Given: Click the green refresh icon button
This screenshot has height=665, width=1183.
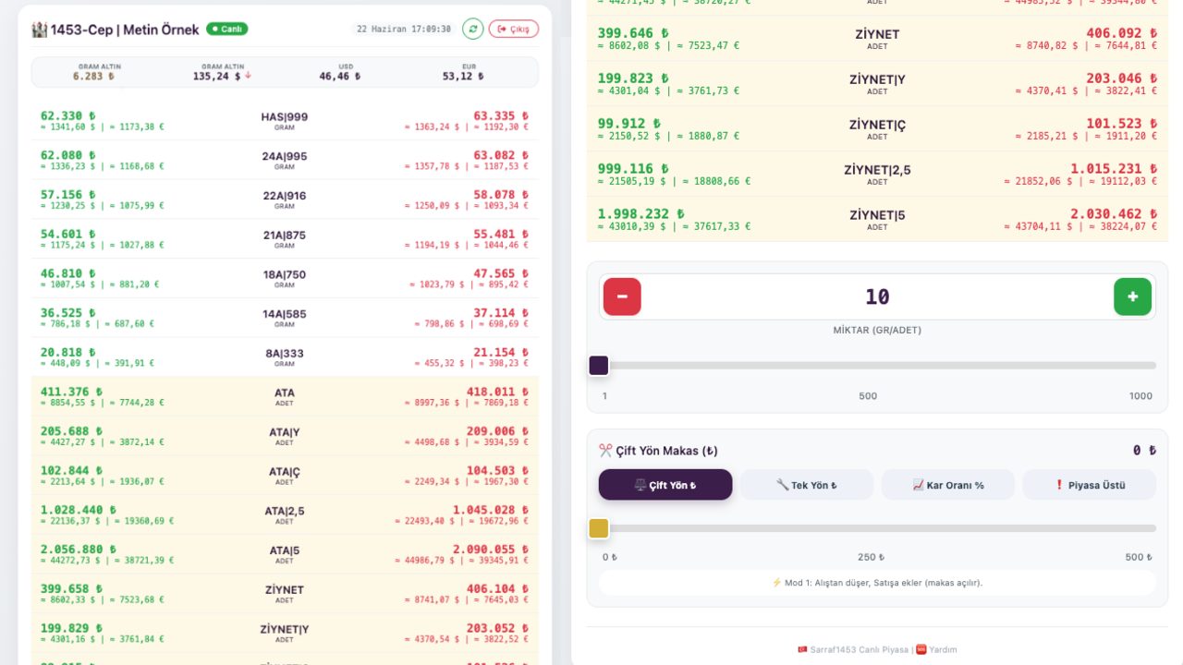Looking at the screenshot, I should (x=472, y=29).
